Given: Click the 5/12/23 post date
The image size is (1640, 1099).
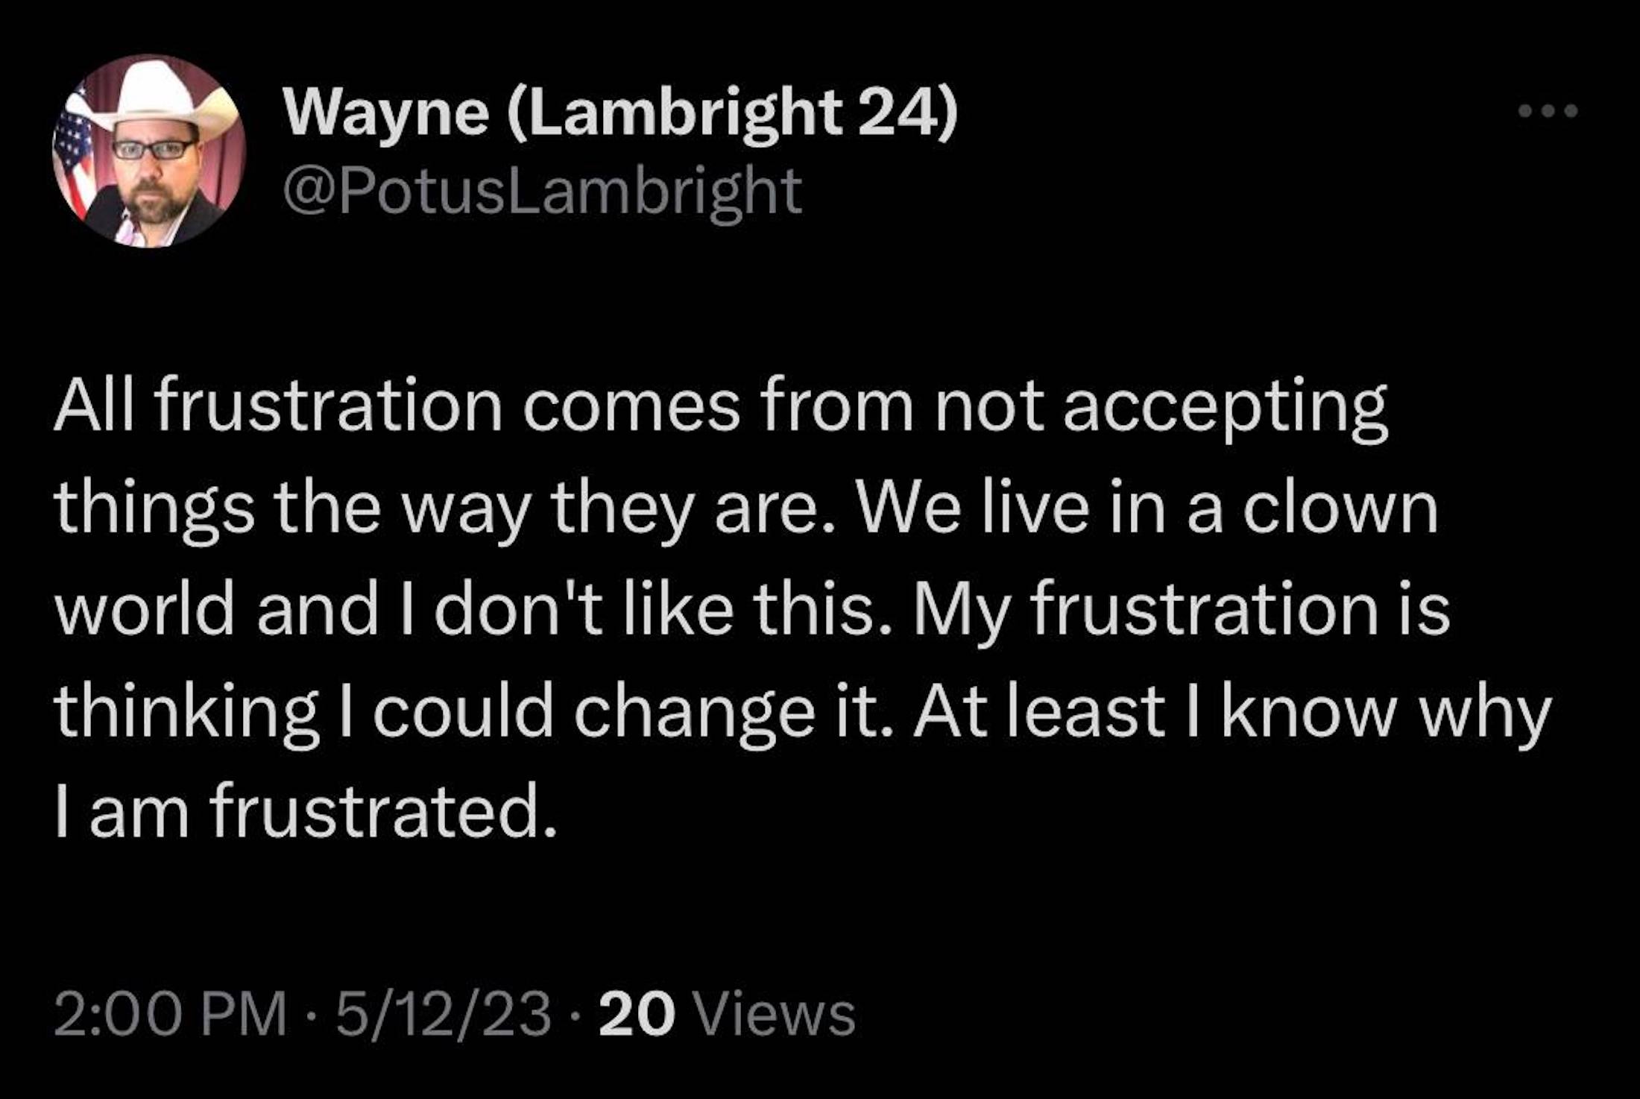Looking at the screenshot, I should (444, 1015).
